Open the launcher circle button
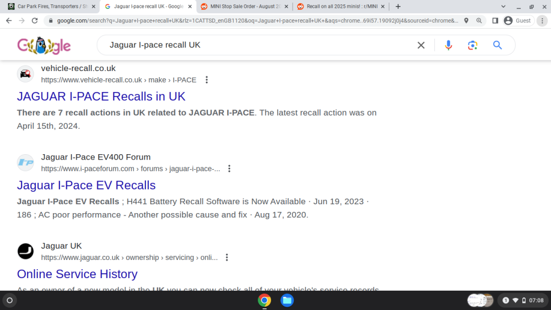 [9, 301]
